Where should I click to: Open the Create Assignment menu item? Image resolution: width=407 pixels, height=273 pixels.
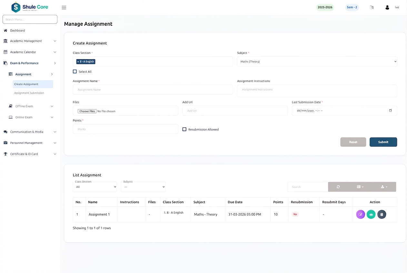pos(33,84)
